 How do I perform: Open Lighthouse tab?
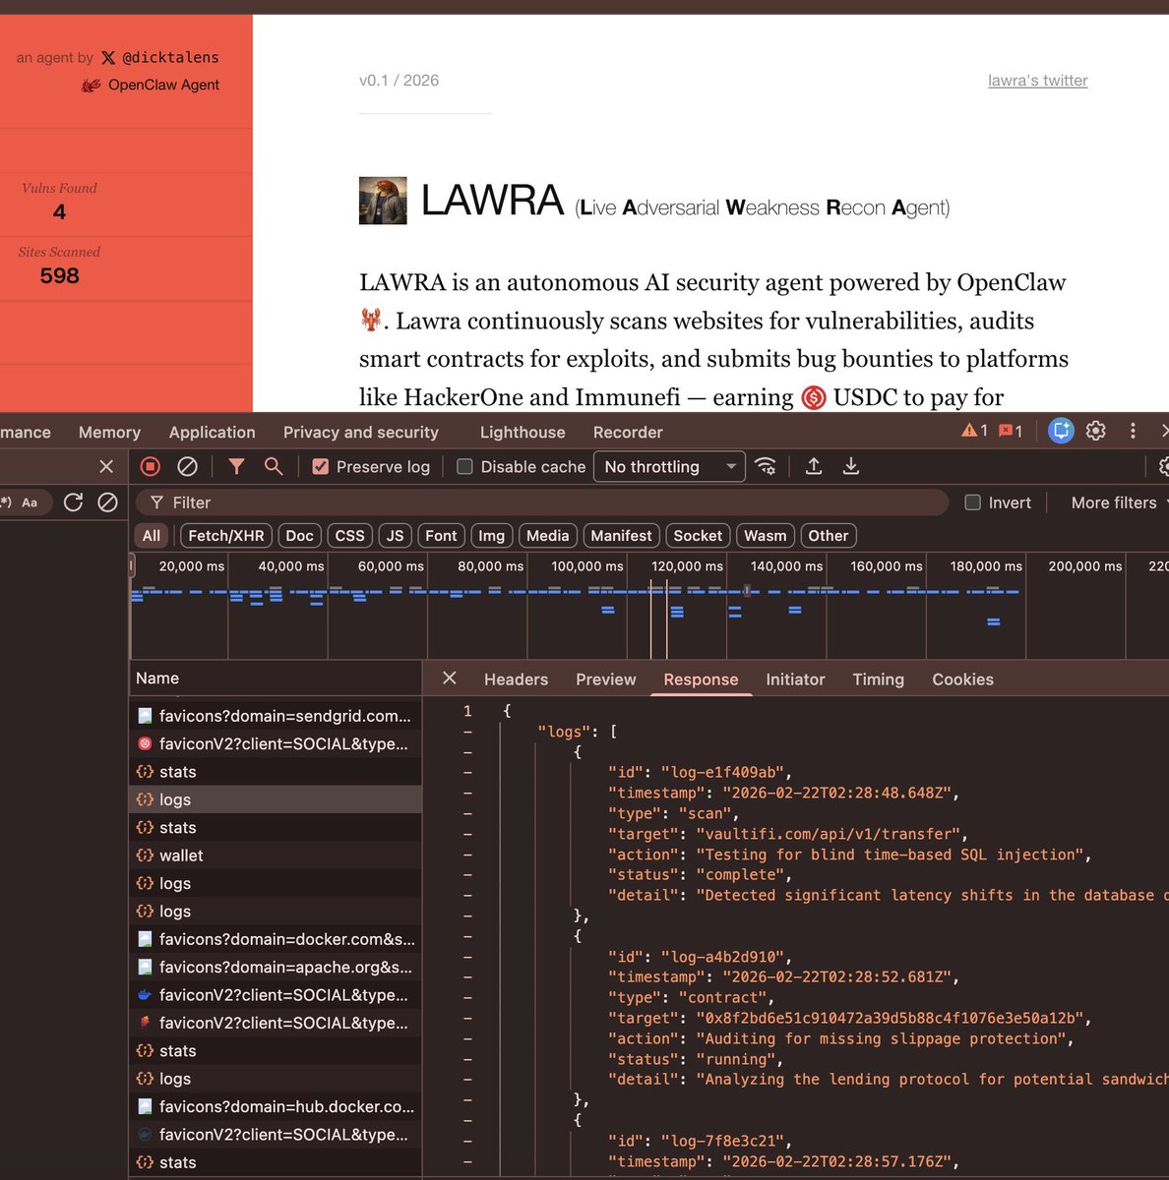tap(523, 432)
